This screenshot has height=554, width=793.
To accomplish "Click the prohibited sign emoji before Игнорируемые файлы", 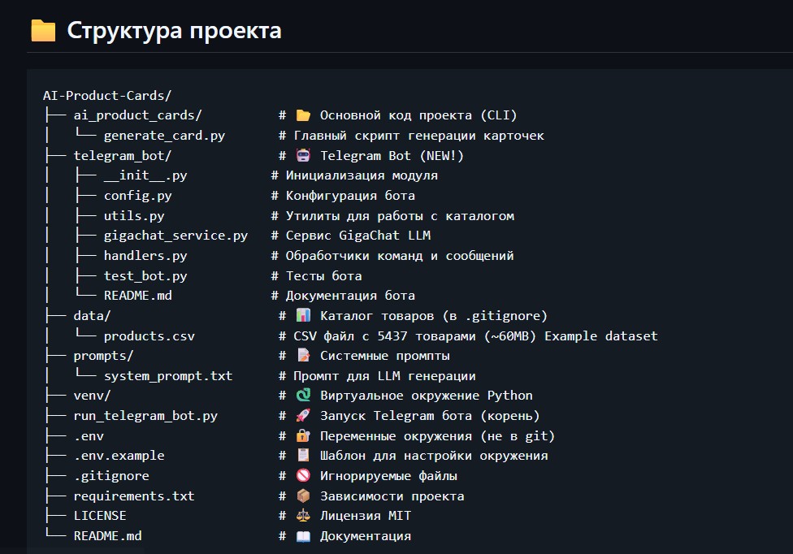I will pos(303,475).
